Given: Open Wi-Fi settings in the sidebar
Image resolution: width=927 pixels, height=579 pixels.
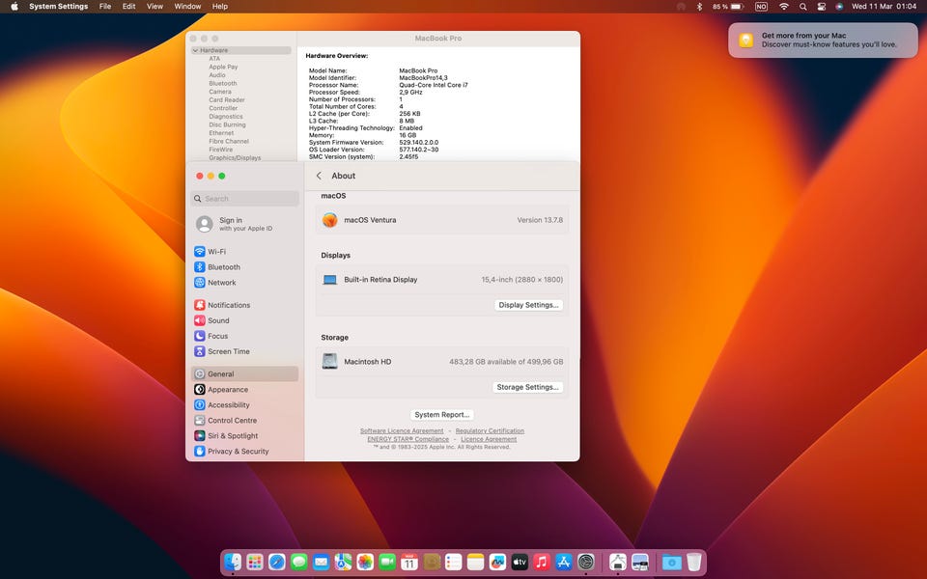Looking at the screenshot, I should tap(216, 252).
